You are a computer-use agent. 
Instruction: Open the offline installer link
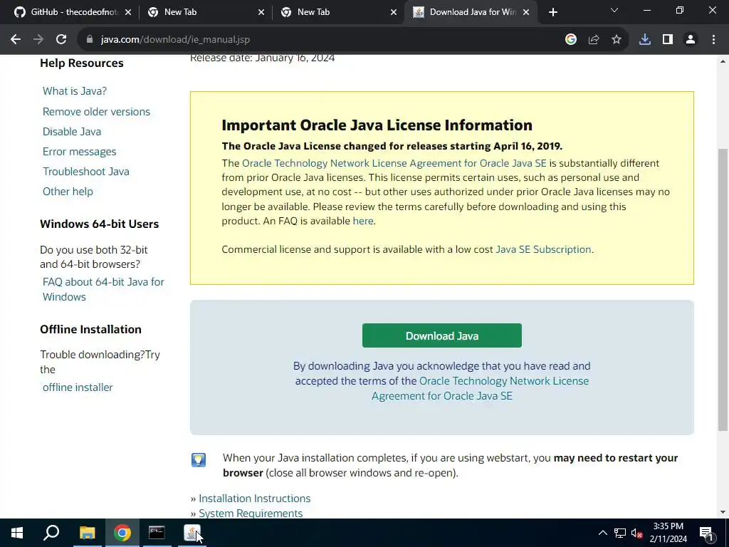coord(78,387)
